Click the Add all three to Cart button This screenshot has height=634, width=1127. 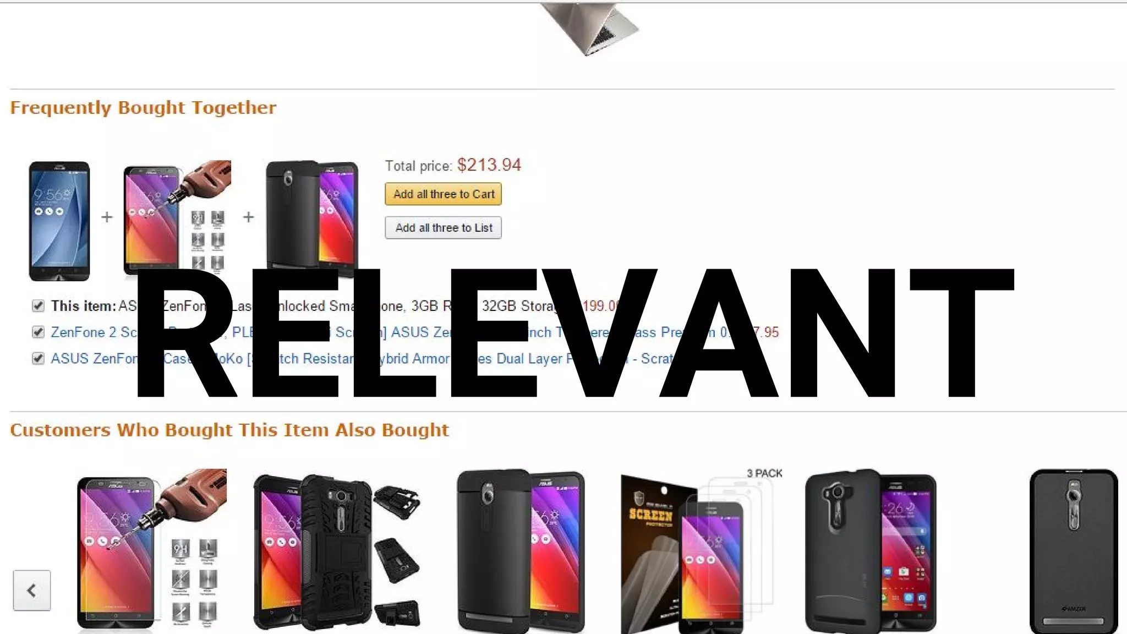[x=444, y=194]
